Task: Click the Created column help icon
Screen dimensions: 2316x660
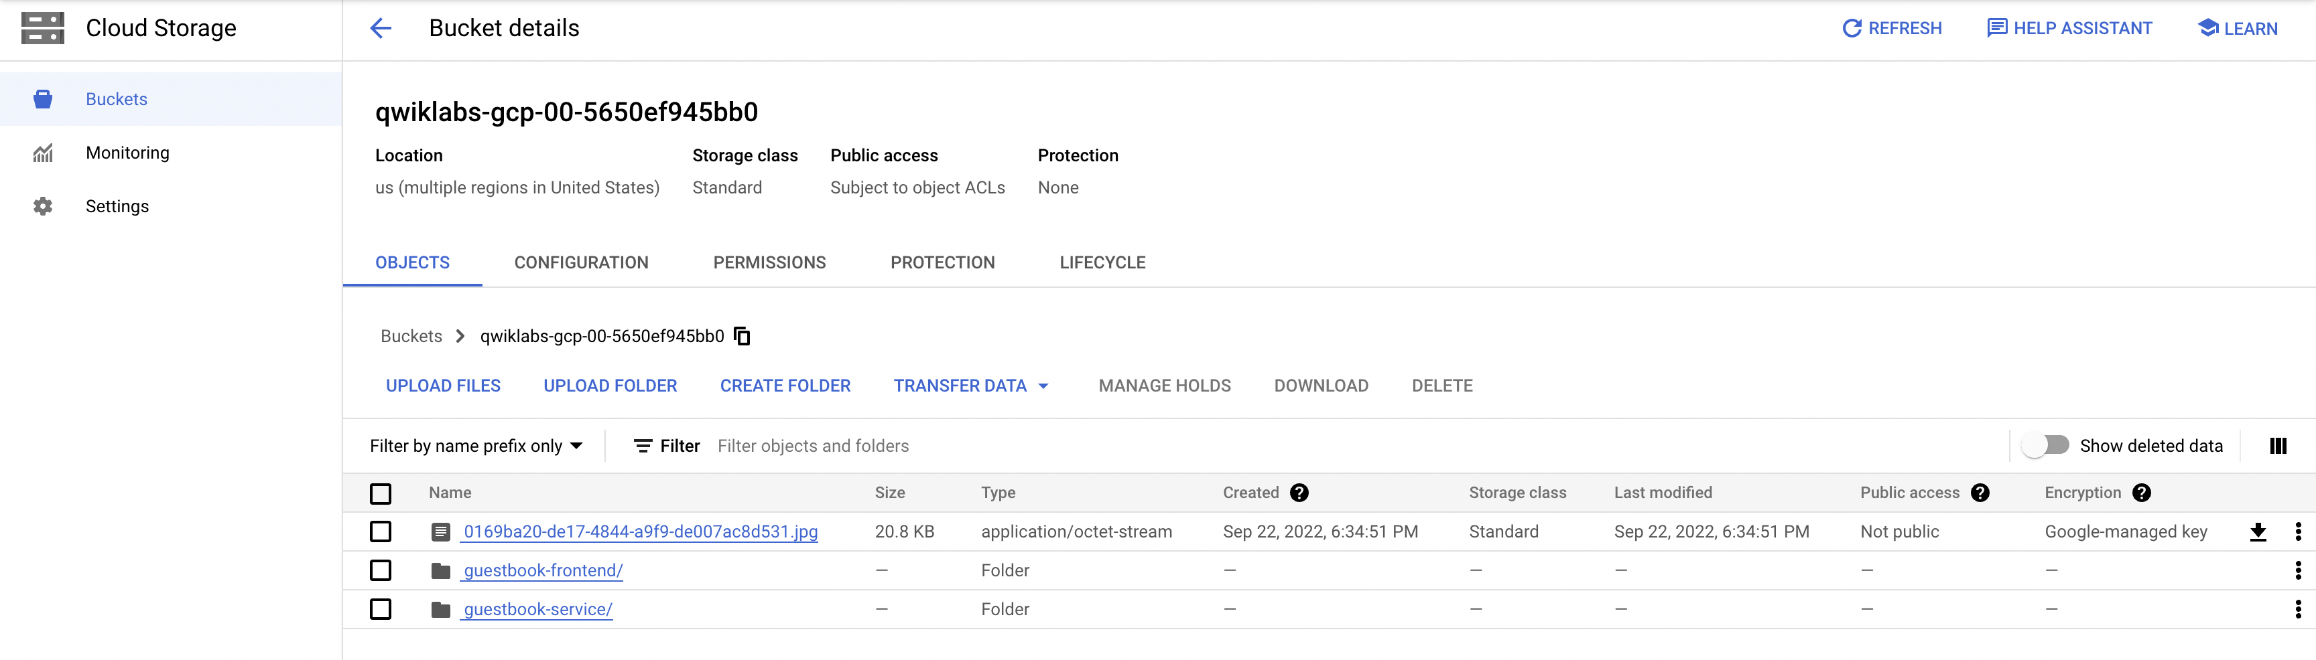Action: tap(1299, 493)
